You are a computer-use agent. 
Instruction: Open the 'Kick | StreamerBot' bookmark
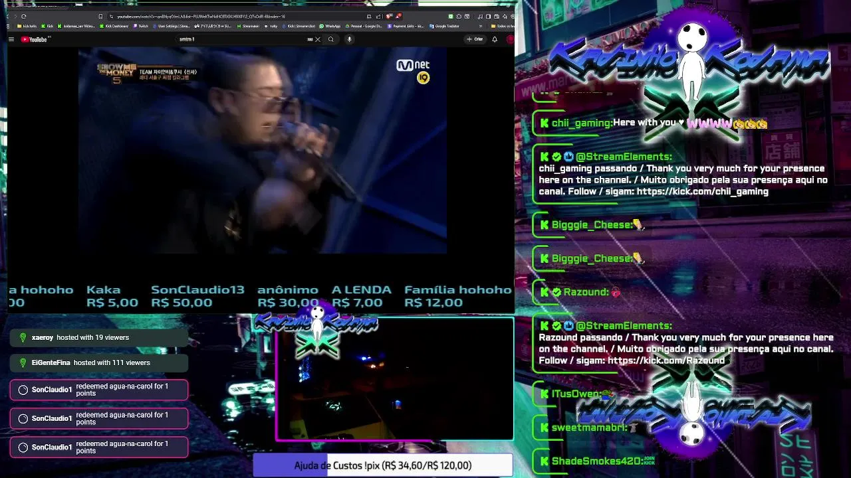click(299, 27)
